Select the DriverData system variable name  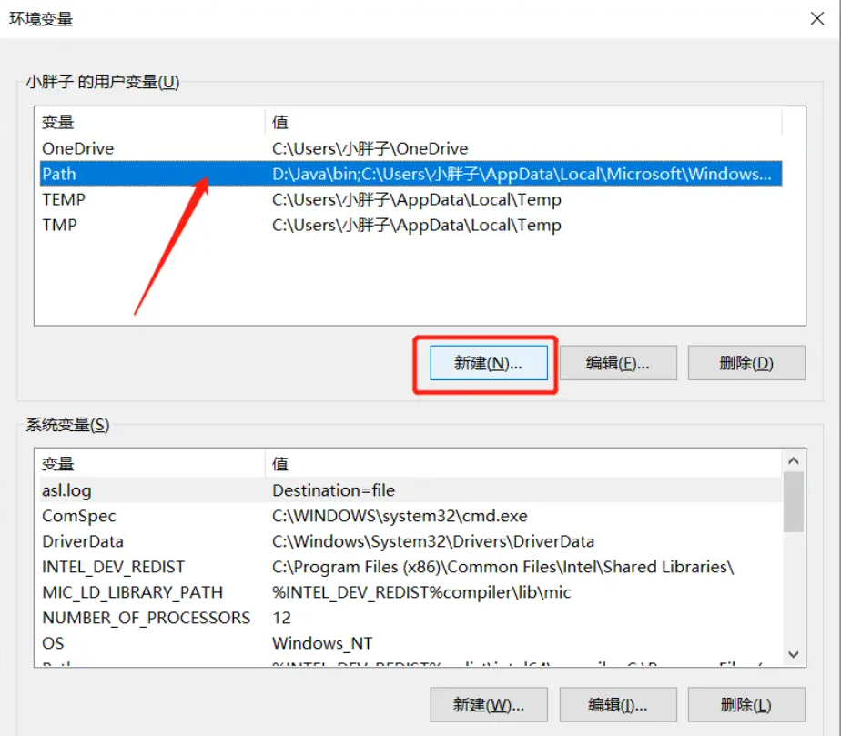pos(83,541)
